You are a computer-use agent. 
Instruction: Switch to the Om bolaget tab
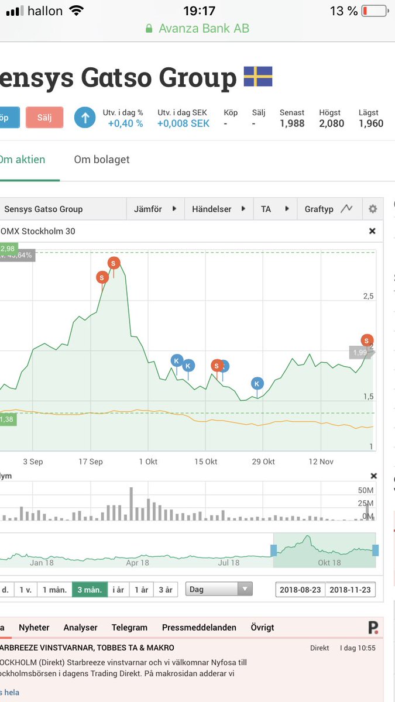[x=102, y=160]
